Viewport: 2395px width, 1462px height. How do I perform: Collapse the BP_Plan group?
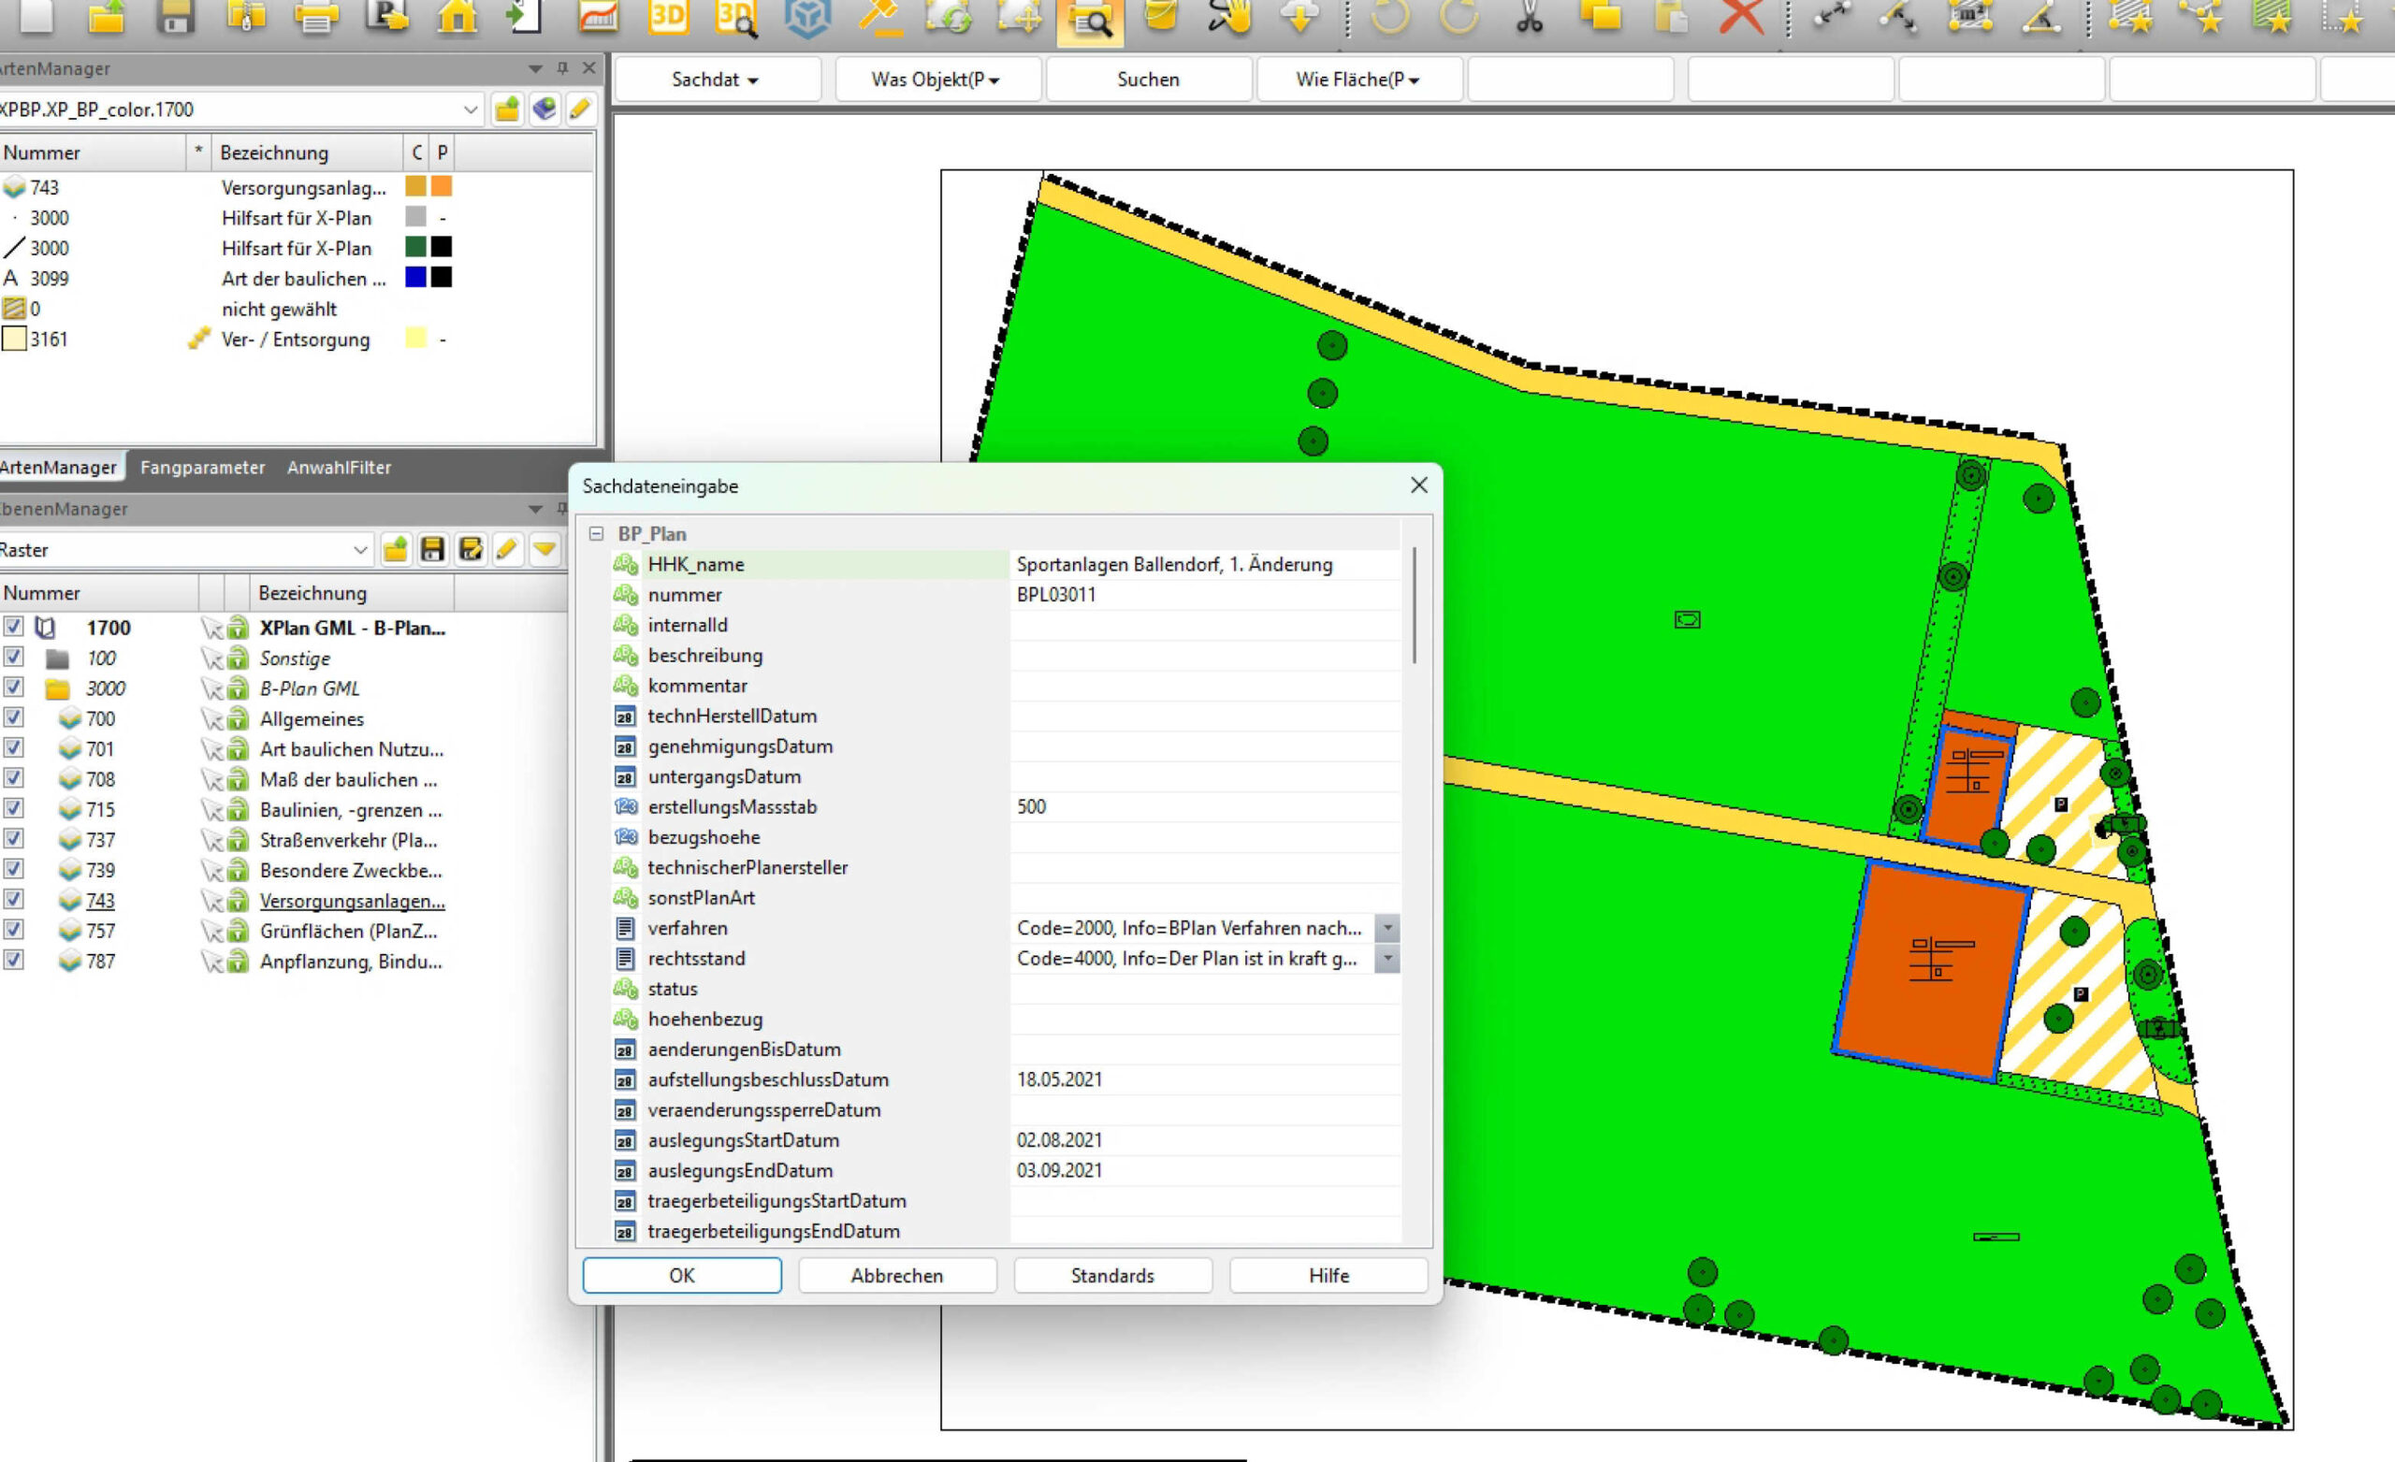[596, 534]
